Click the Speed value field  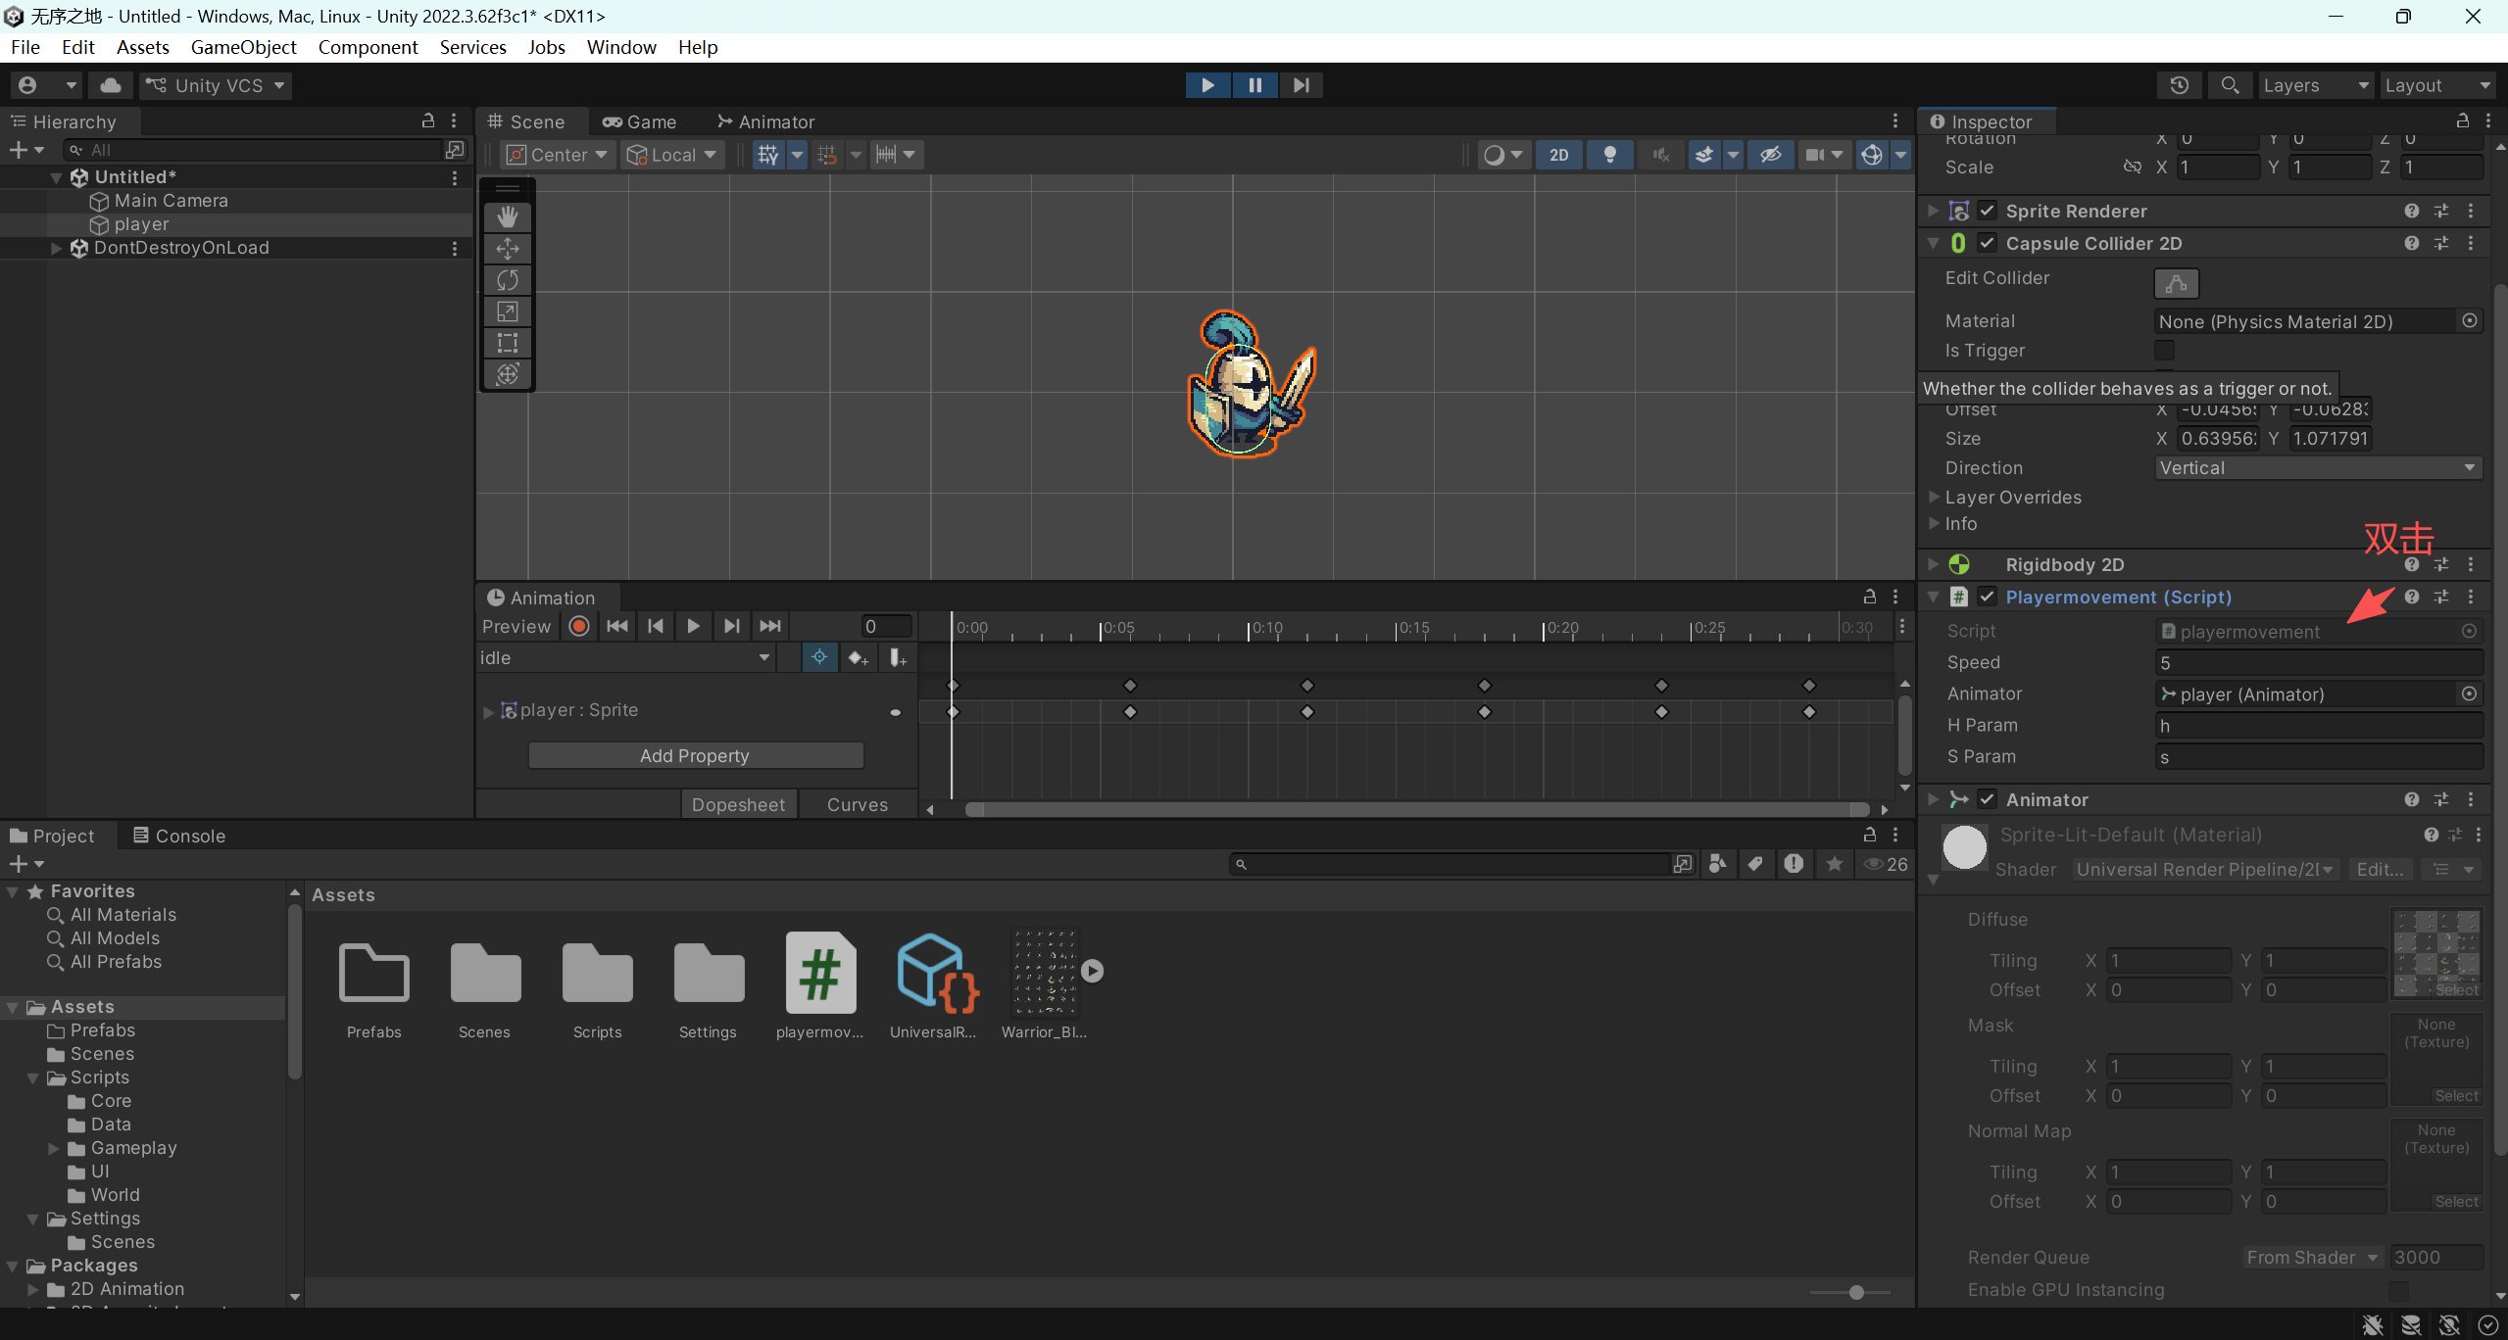point(2319,663)
